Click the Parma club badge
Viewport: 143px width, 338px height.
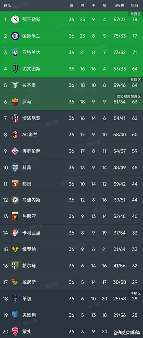click(x=15, y=265)
